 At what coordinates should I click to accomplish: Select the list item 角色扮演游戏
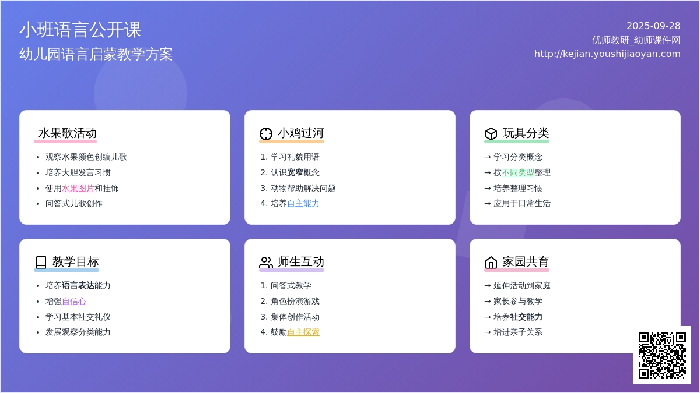coord(295,301)
